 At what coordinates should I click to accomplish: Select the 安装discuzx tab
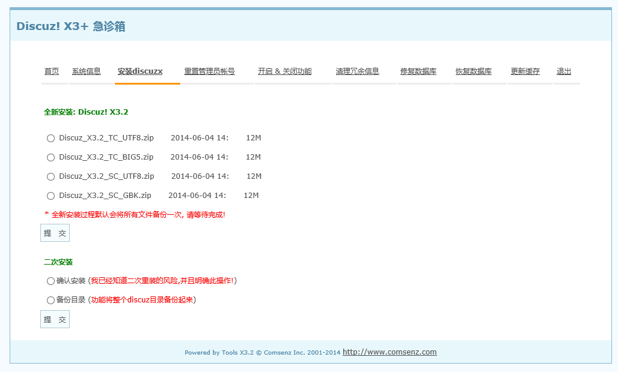pyautogui.click(x=140, y=71)
